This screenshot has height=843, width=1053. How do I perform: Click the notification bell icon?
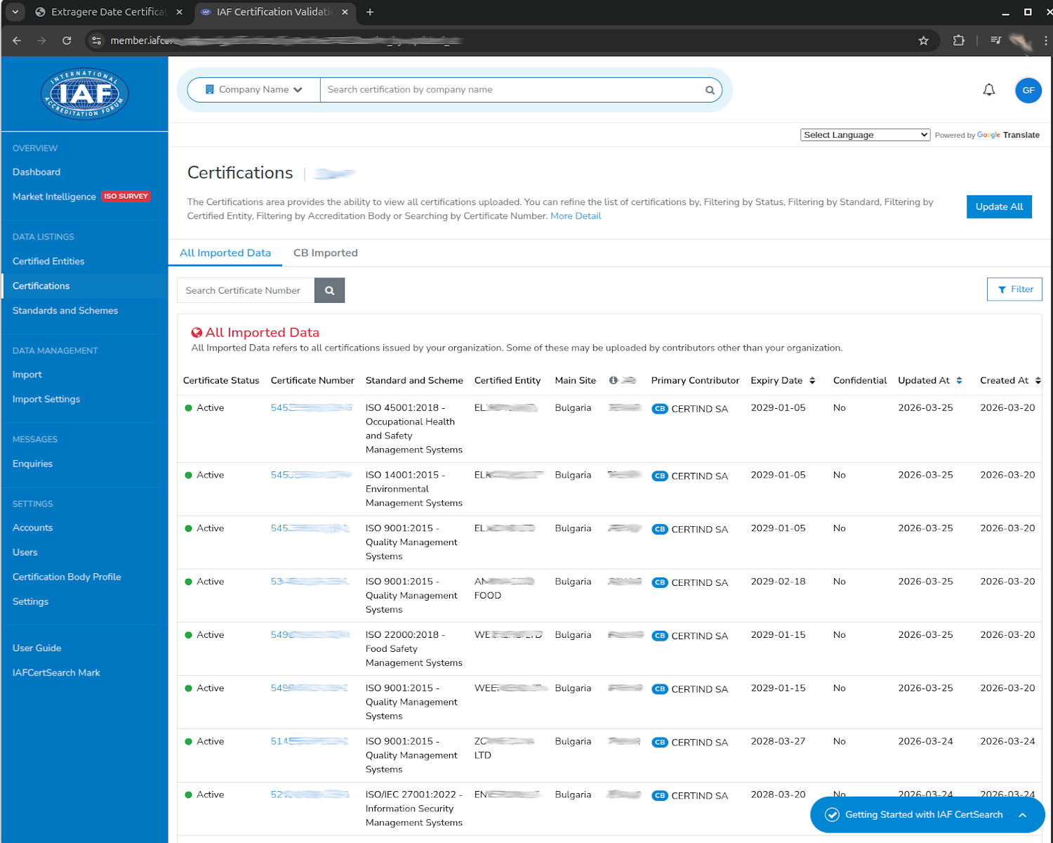[x=988, y=90]
